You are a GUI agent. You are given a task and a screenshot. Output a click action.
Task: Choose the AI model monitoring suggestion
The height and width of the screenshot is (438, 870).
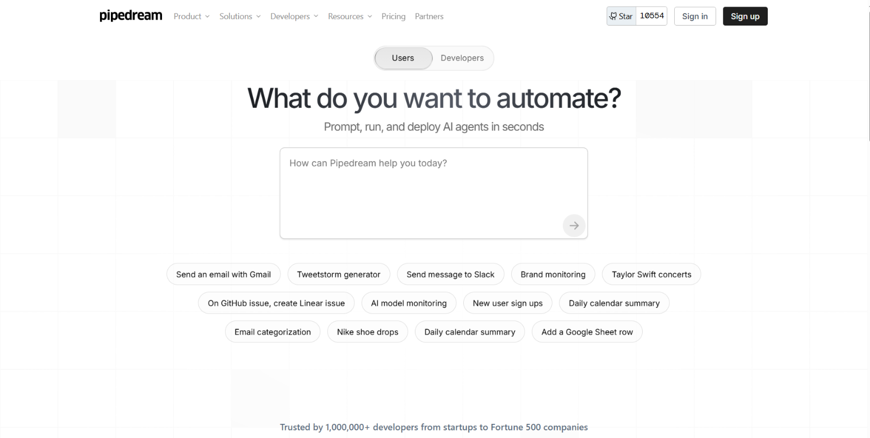click(409, 303)
